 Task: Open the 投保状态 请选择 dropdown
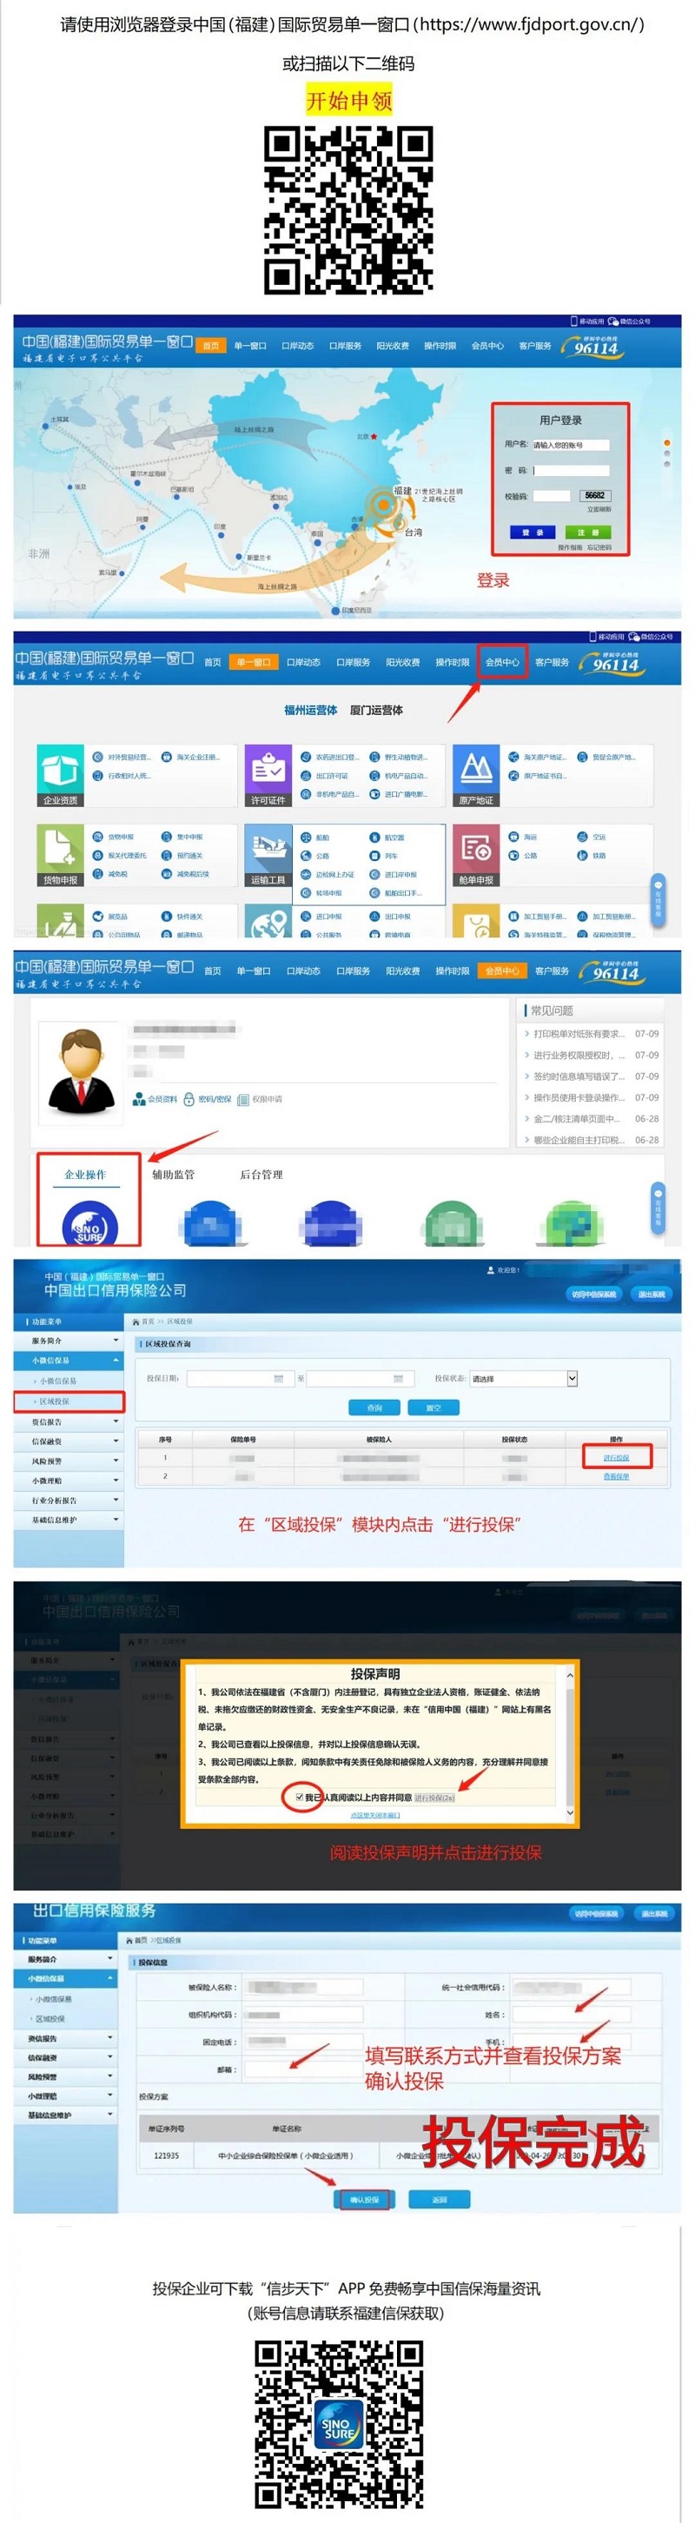click(x=524, y=1378)
